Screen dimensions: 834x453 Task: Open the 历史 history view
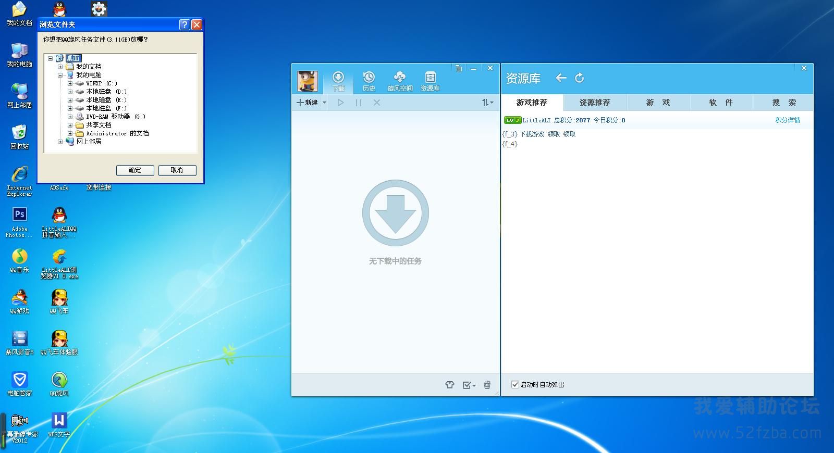pyautogui.click(x=369, y=82)
